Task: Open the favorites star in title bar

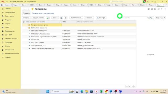Action: coord(152,2)
